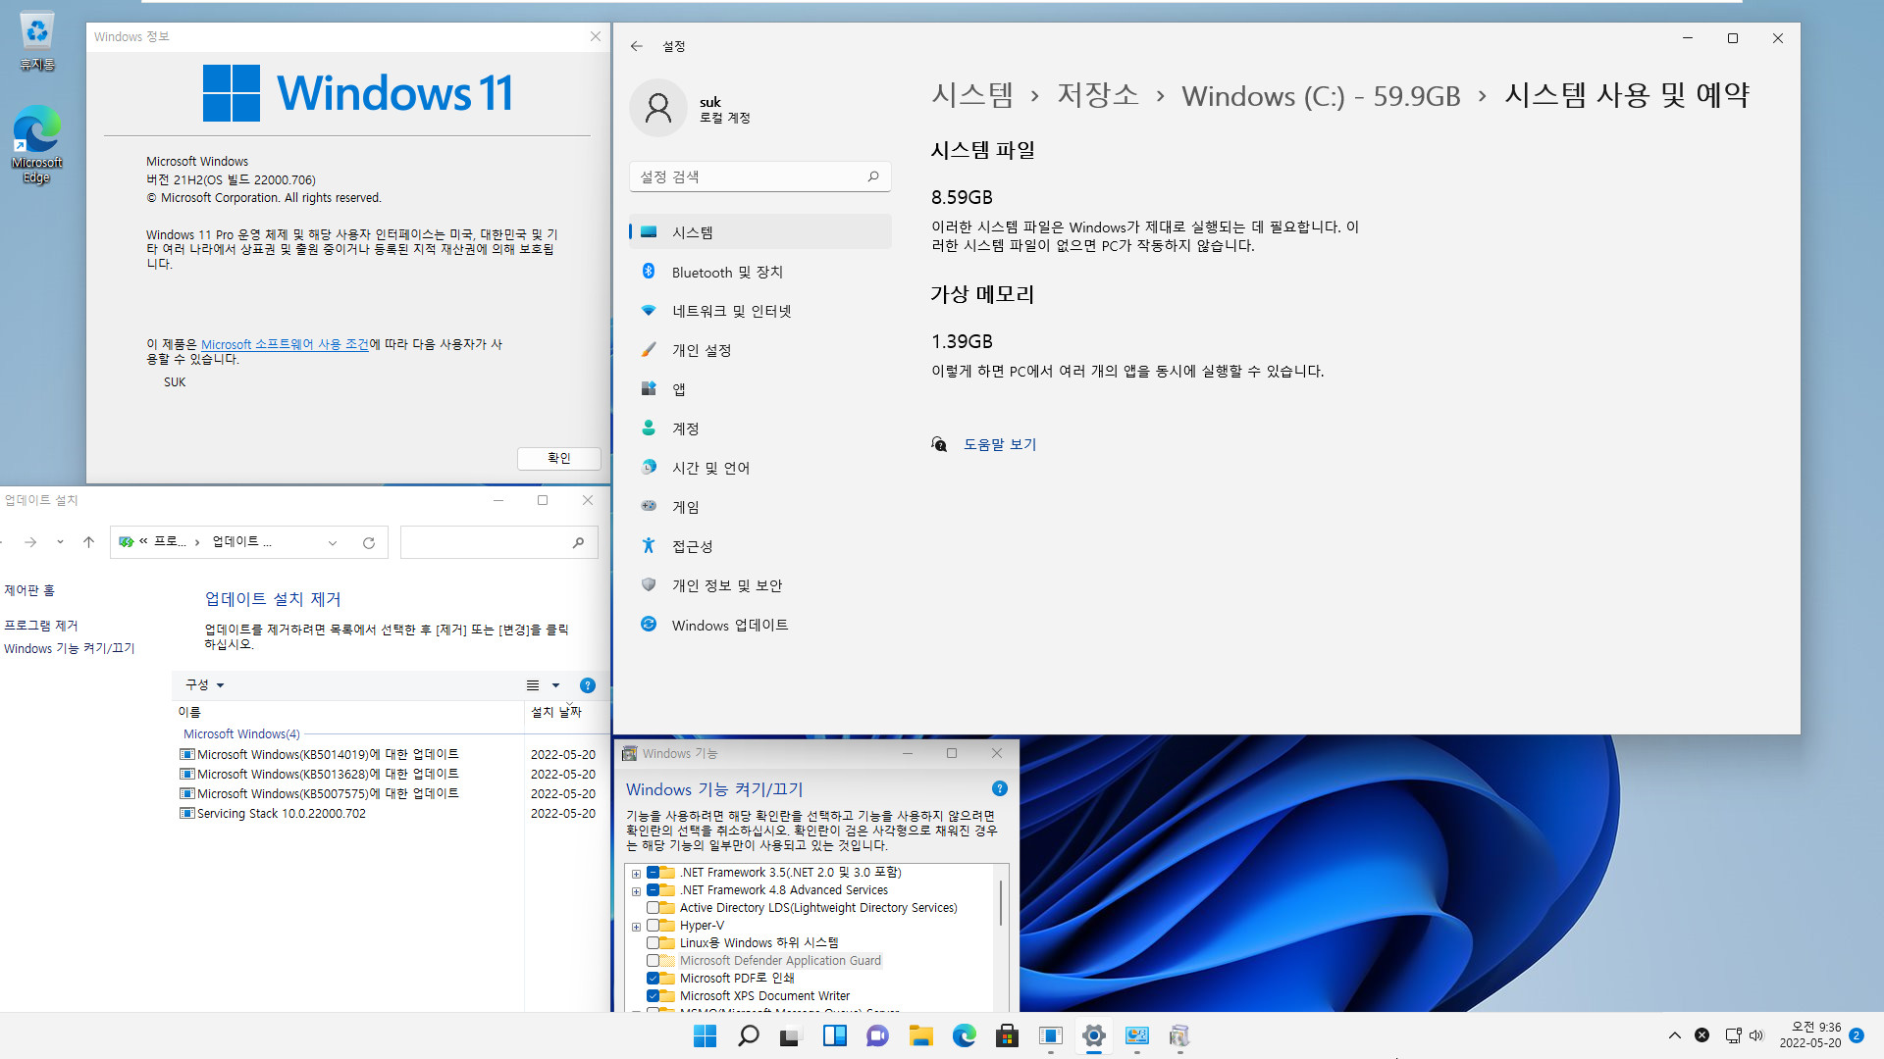The height and width of the screenshot is (1059, 1884).
Task: Click the search magnifier in 설정 검색 box
Action: (873, 176)
